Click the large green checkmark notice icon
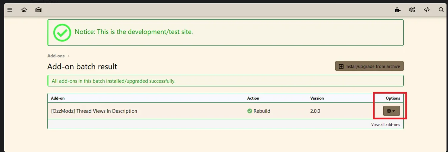 pyautogui.click(x=62, y=32)
